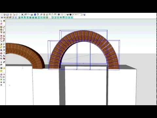Switch to Shaded With Textures style
The height and width of the screenshot is (118, 157).
tap(70, 14)
